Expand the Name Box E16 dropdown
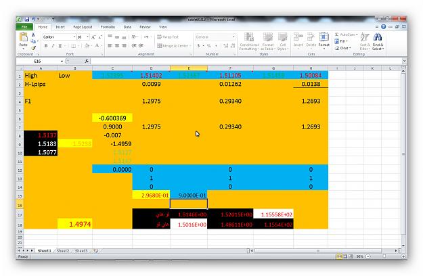 62,61
